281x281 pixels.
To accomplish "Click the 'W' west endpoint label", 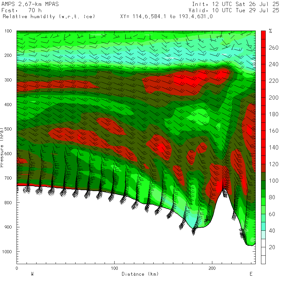I will 32,274.
